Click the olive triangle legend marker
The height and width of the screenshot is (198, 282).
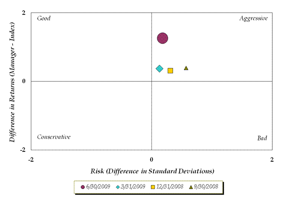[191, 187]
